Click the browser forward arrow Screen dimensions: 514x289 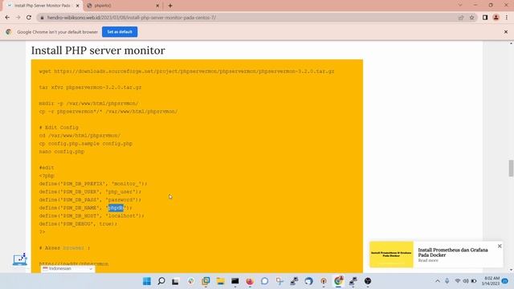pos(18,18)
